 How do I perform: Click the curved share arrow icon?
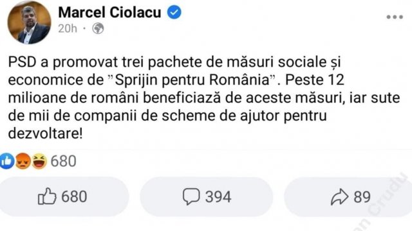(x=340, y=196)
